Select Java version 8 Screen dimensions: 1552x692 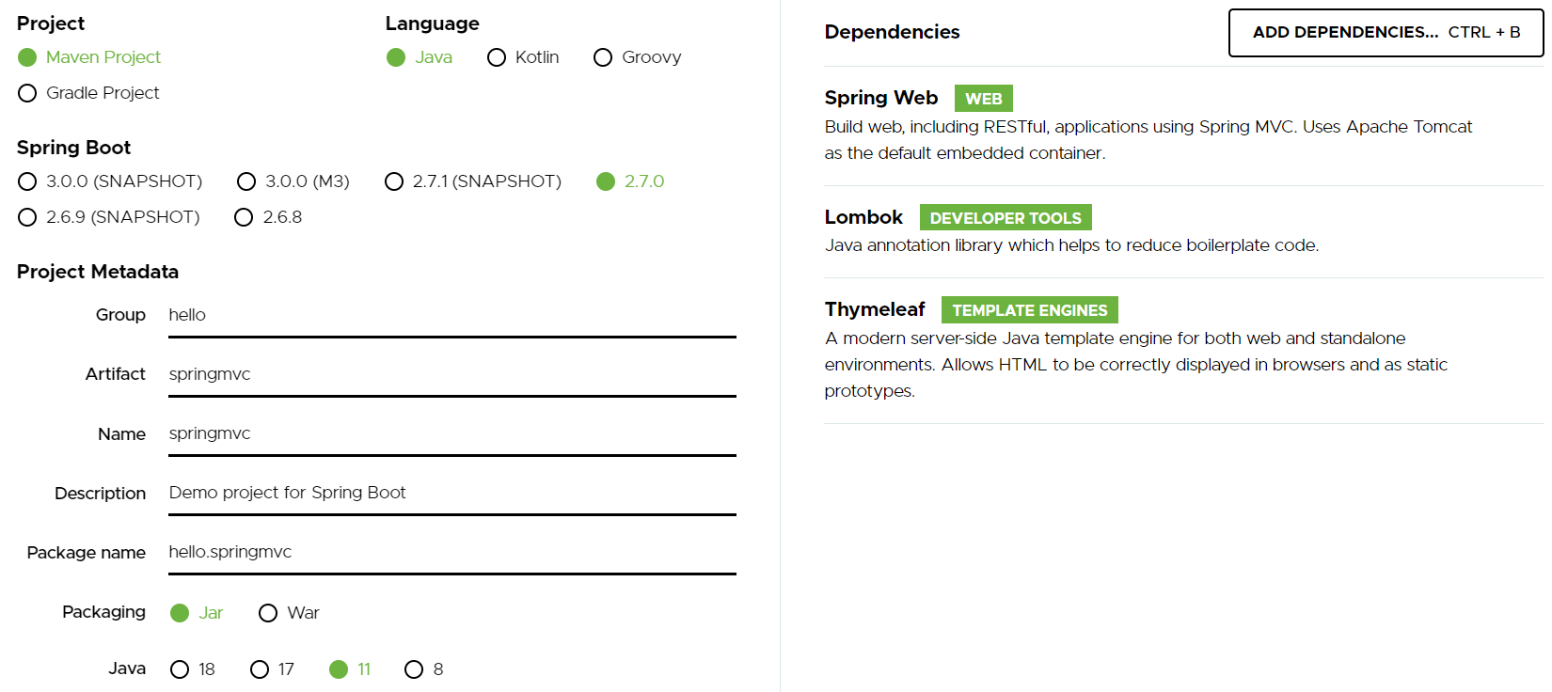(414, 669)
